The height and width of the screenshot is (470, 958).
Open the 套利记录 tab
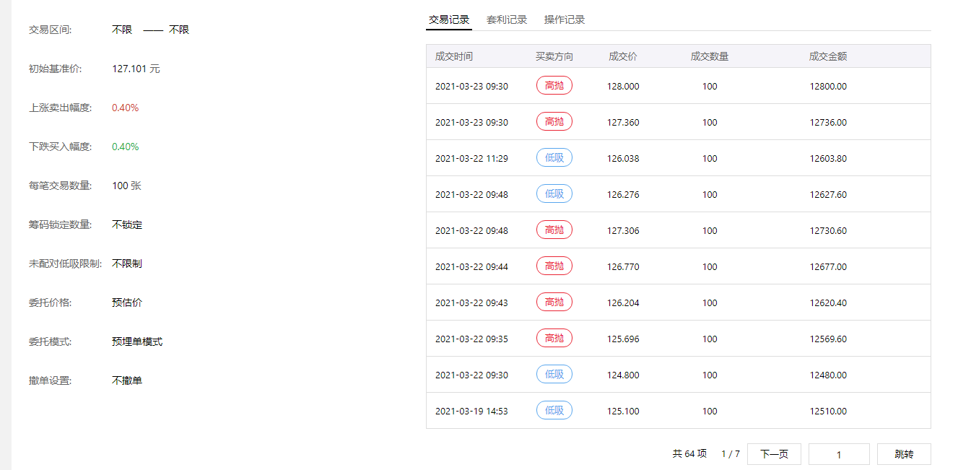click(507, 20)
